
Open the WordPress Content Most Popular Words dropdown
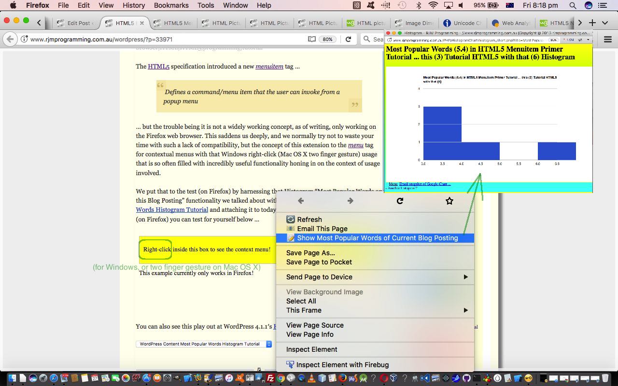click(x=204, y=344)
